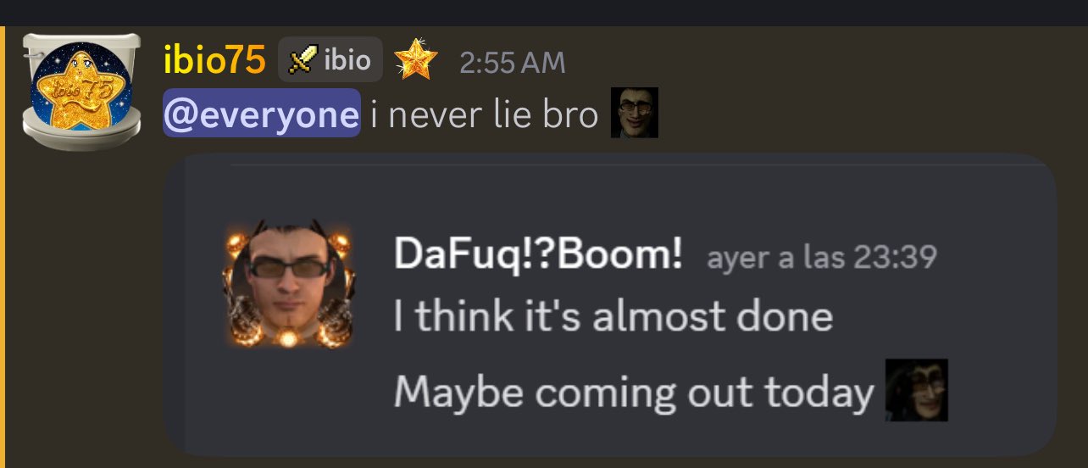Select the 'i never lie bro' text
The image size is (1088, 468).
[485, 114]
